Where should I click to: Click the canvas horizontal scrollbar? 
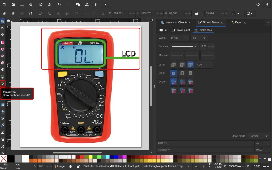tap(77, 153)
